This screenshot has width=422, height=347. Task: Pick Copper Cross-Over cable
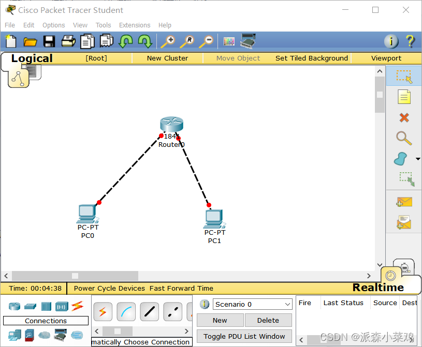pyautogui.click(x=173, y=312)
